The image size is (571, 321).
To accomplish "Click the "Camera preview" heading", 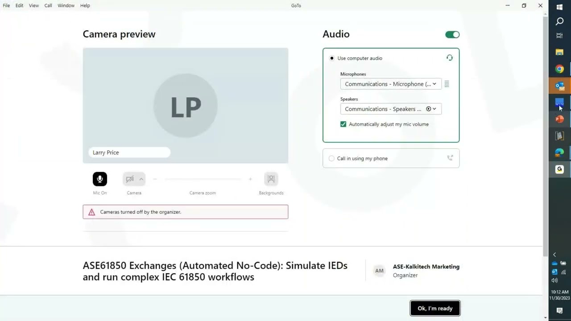I will pyautogui.click(x=119, y=34).
